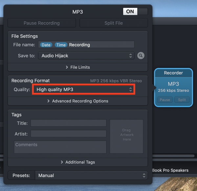Click the Artist tag input field
Screen dimensions: 197x191
point(68,134)
